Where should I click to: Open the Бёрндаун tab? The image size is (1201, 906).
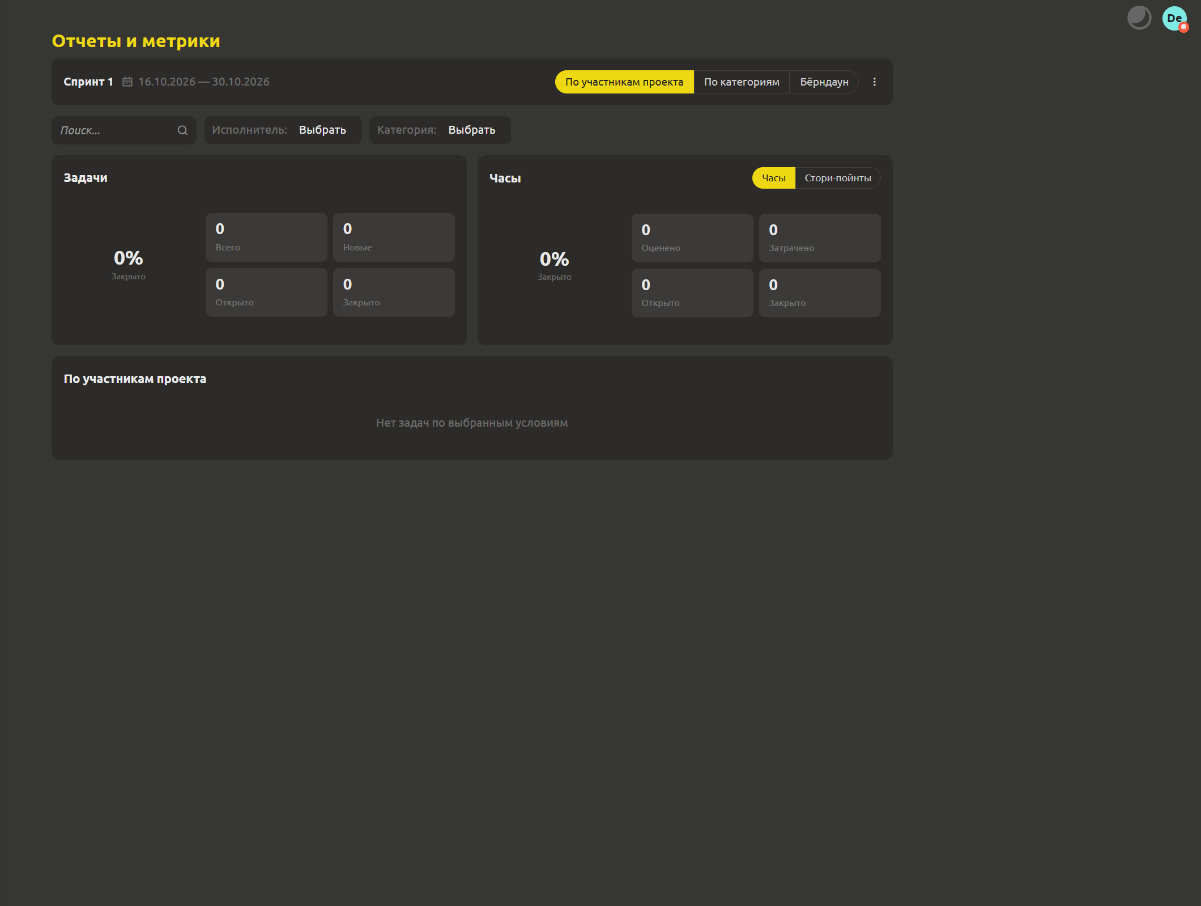(x=824, y=82)
